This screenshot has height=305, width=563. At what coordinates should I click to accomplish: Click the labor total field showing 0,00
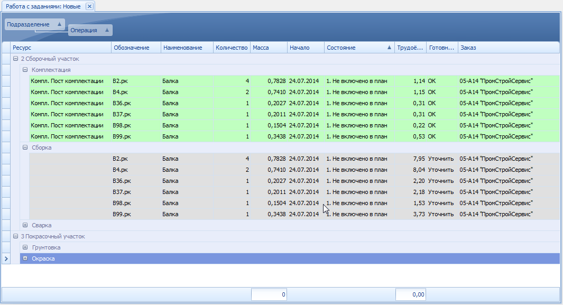(x=411, y=294)
